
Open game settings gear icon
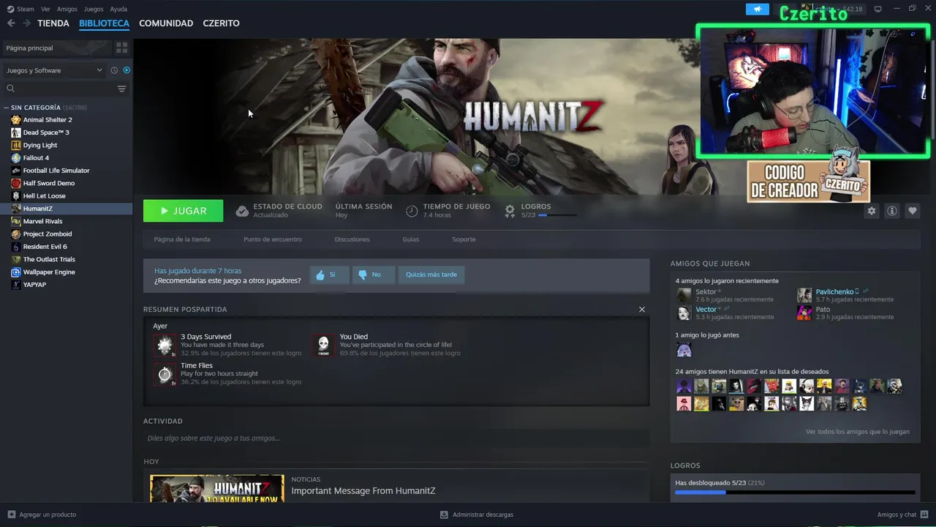click(871, 211)
